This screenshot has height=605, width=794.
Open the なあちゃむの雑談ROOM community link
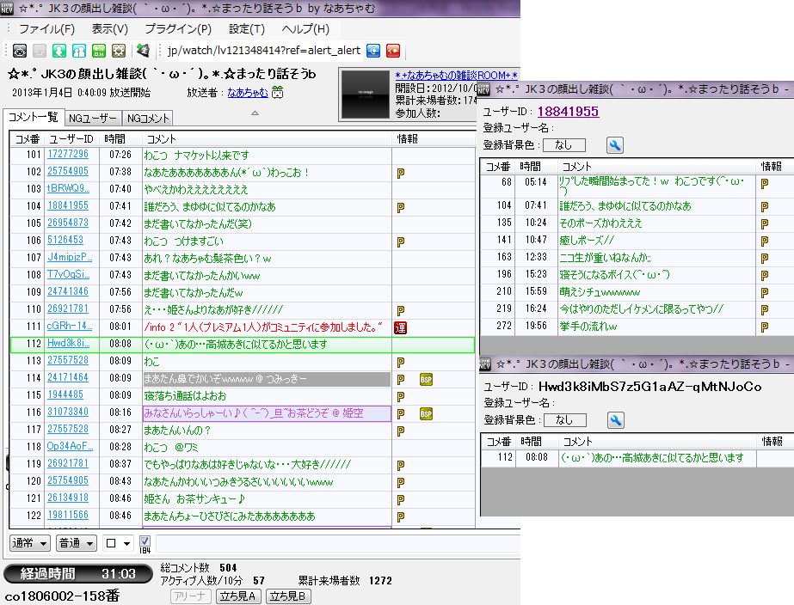point(456,76)
